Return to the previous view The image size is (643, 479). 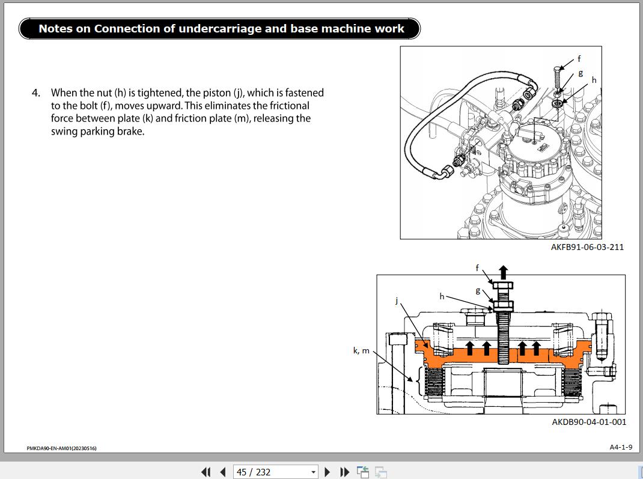pos(362,472)
